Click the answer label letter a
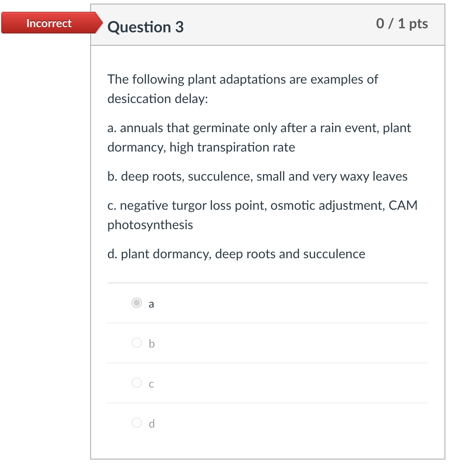470x468 pixels. pyautogui.click(x=151, y=304)
